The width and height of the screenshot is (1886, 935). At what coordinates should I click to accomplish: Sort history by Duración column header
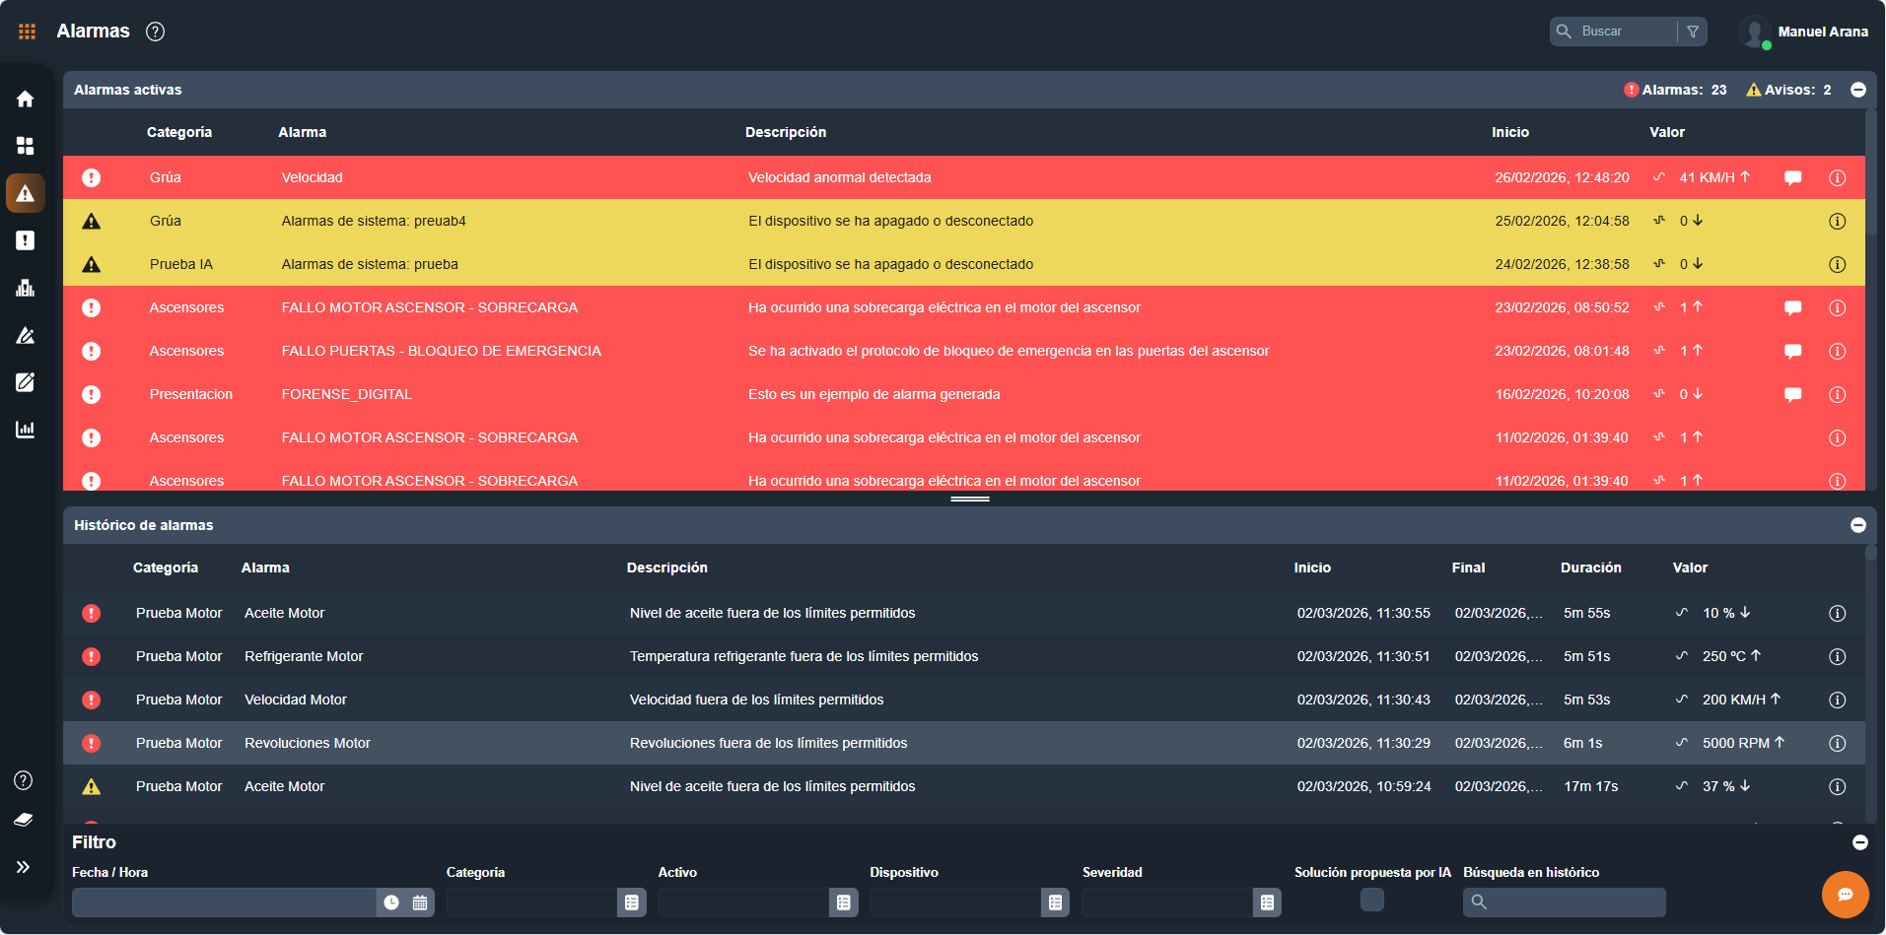pyautogui.click(x=1590, y=568)
